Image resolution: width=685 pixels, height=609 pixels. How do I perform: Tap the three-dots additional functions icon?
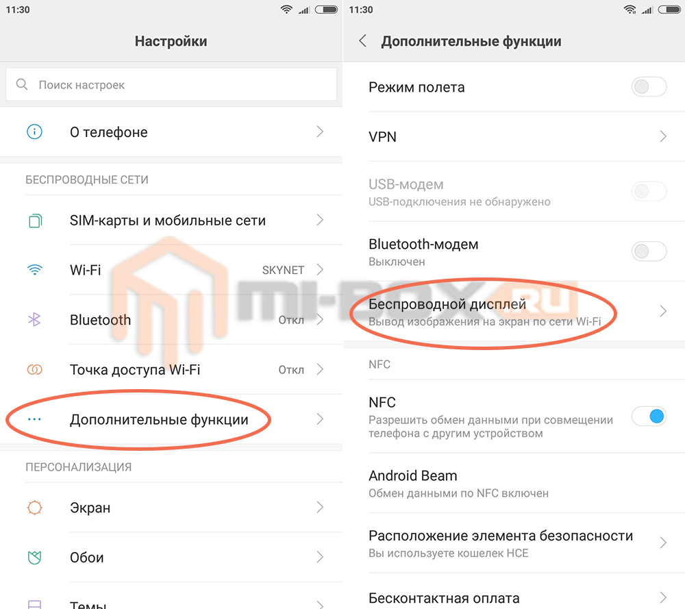pyautogui.click(x=34, y=419)
